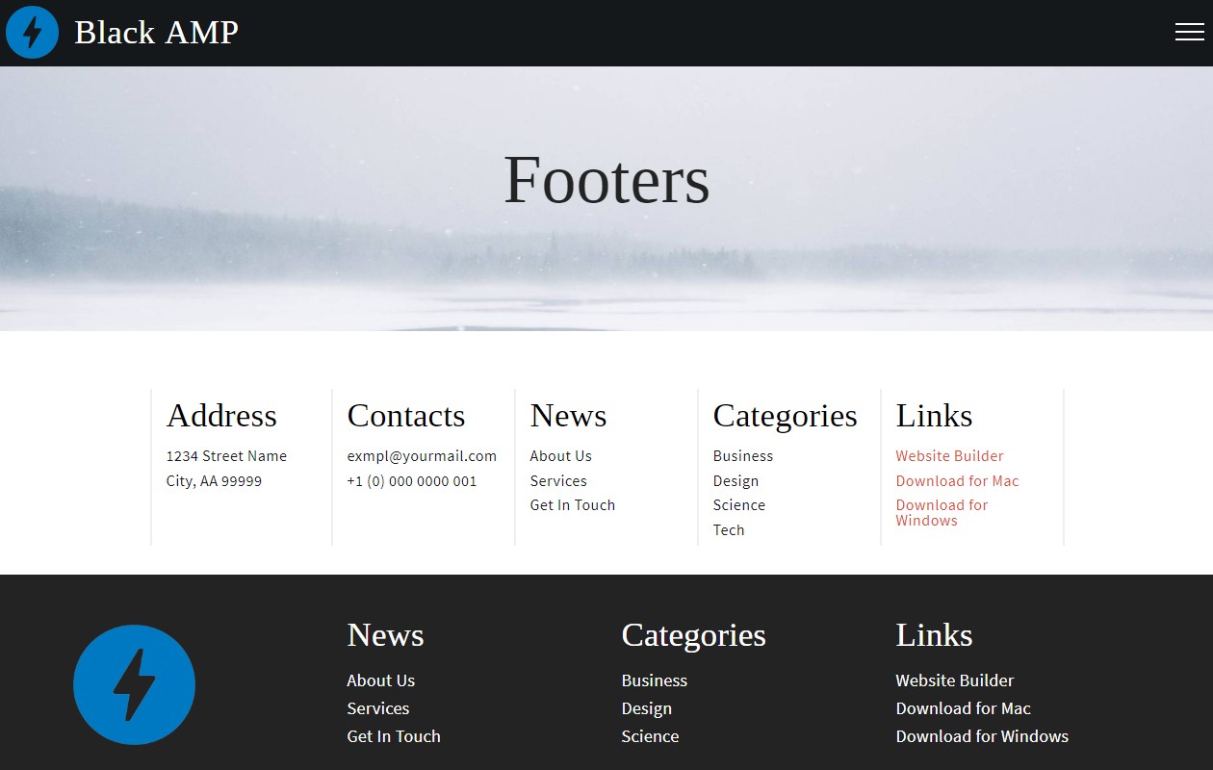Select the Business category link

coord(743,455)
